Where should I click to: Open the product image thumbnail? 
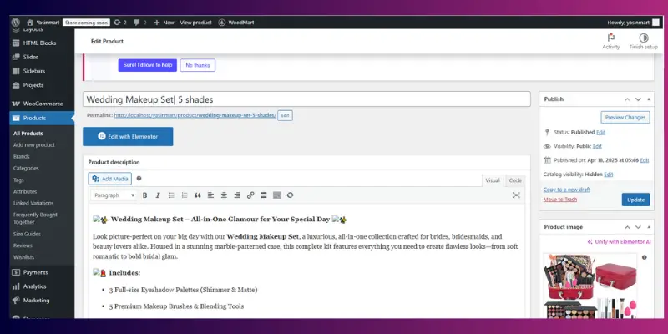tap(590, 286)
